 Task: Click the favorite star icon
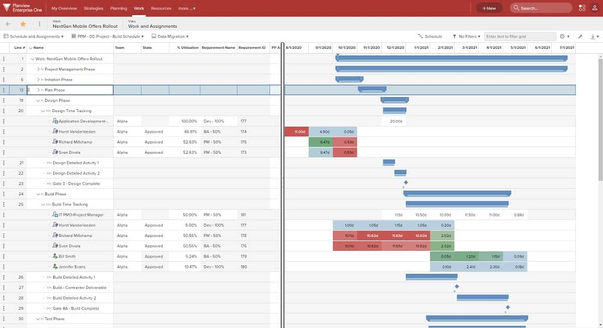tap(23, 24)
